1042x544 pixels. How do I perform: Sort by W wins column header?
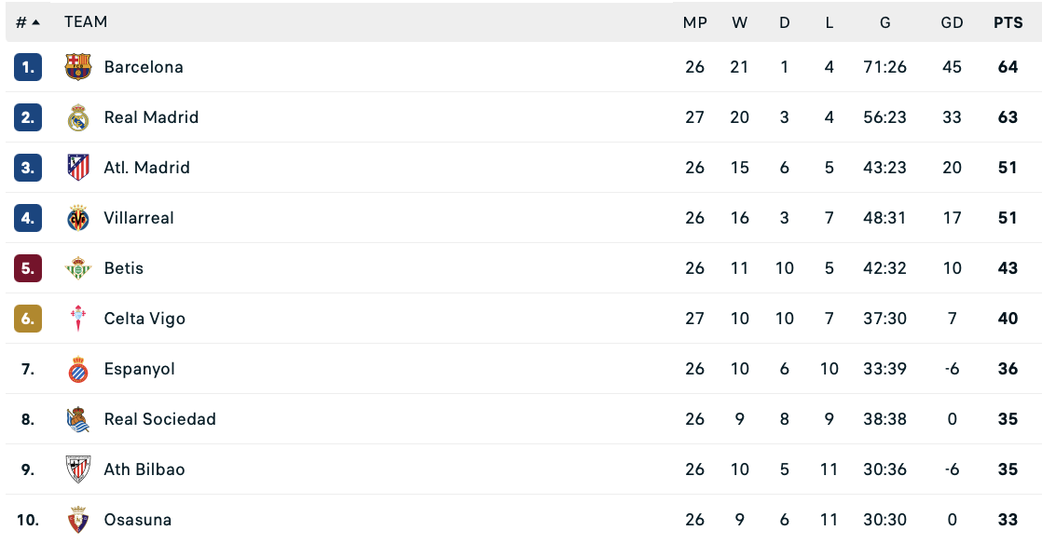tap(739, 22)
